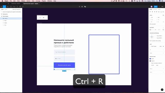165x93 pixels.
Task: Open vertical Hug contents dropdown
Action: click(x=159, y=38)
